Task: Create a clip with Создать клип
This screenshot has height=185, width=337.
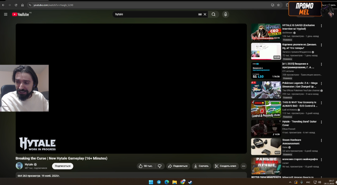Action: click(x=226, y=166)
